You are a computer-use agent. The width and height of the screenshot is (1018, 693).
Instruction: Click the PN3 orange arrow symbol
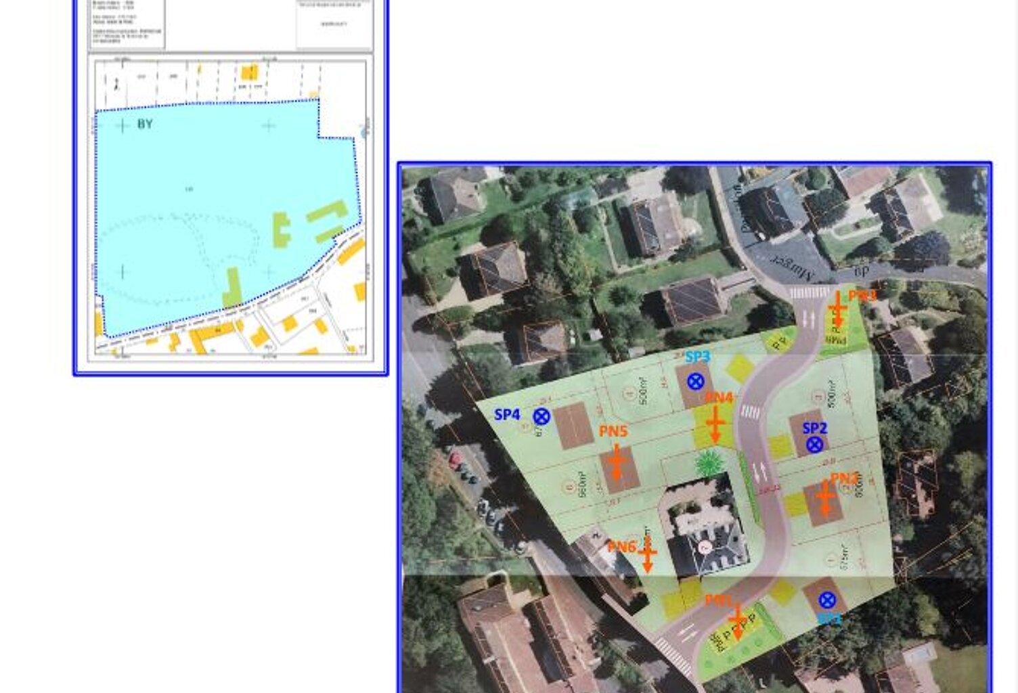(x=838, y=309)
